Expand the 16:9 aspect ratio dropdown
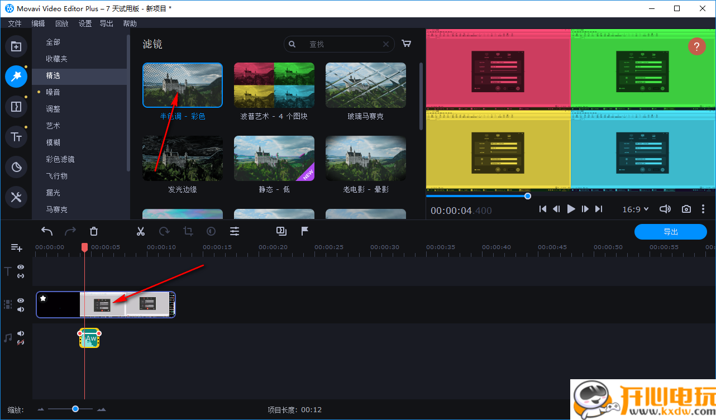Screen dimensions: 716x420 (x=636, y=209)
